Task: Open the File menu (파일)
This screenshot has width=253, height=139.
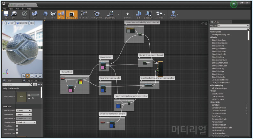Action: [4, 9]
